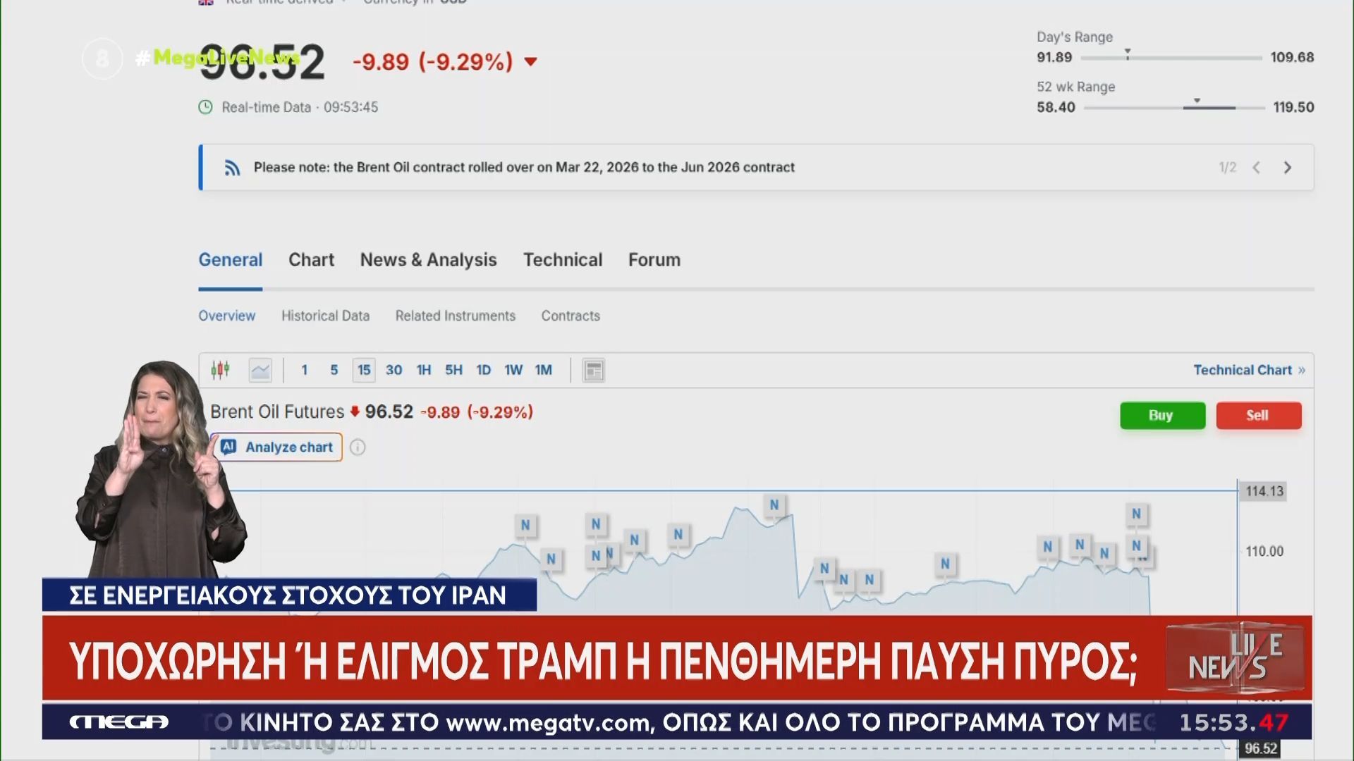Click the Brent Oil Futures chart title
The height and width of the screenshot is (761, 1354).
click(277, 412)
